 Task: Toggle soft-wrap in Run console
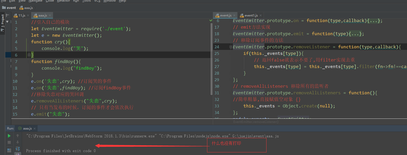tap(18, 149)
